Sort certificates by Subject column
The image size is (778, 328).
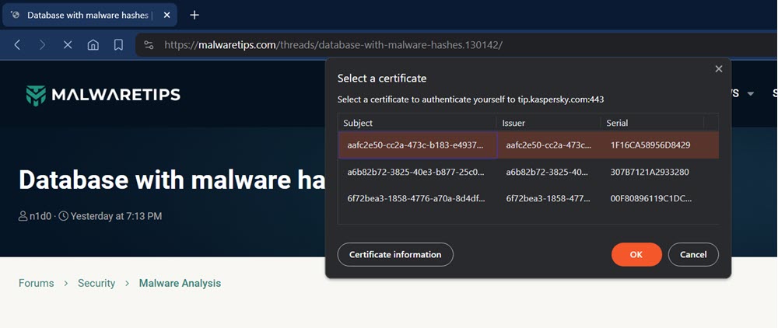click(x=417, y=123)
